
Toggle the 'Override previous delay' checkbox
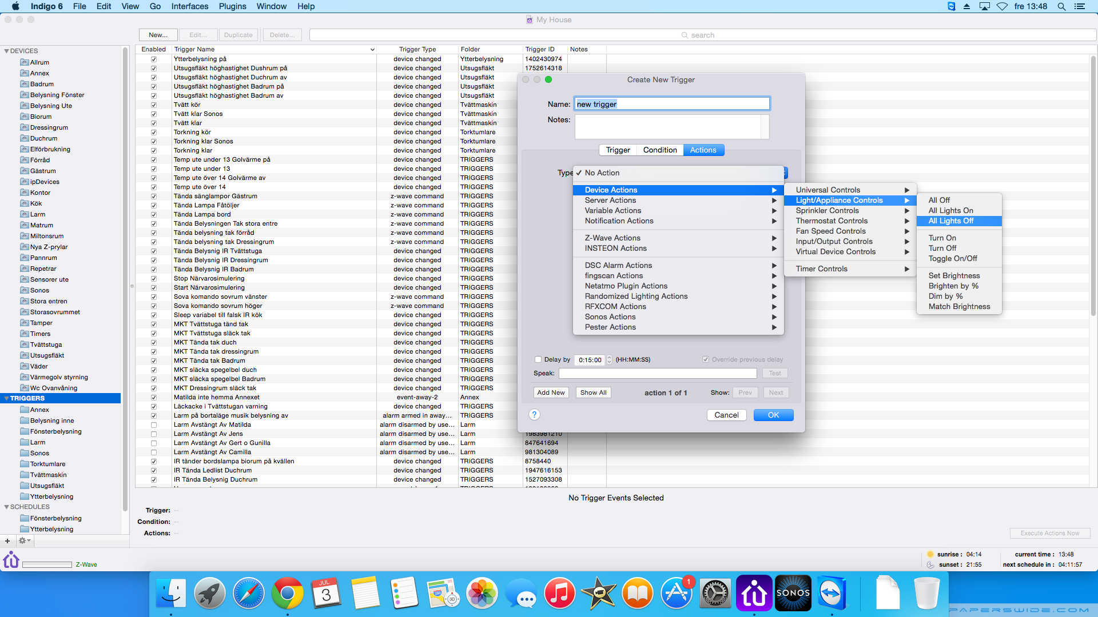(706, 359)
